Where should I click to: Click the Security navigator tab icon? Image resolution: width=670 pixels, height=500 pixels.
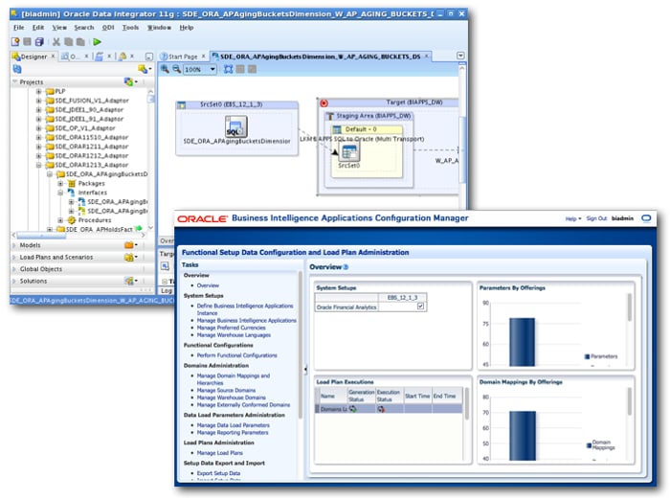[x=123, y=56]
